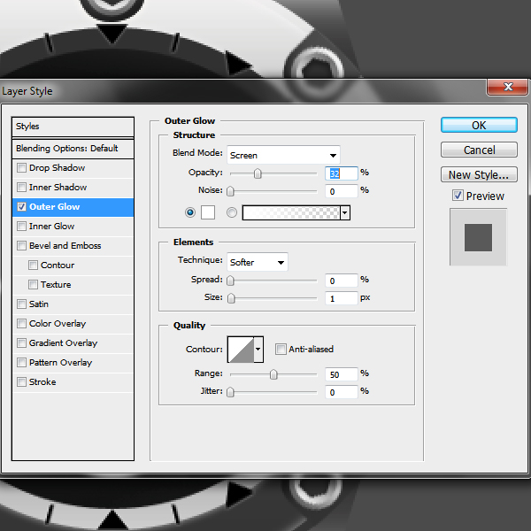Click the Range slider handle
The image size is (531, 531).
pos(273,374)
